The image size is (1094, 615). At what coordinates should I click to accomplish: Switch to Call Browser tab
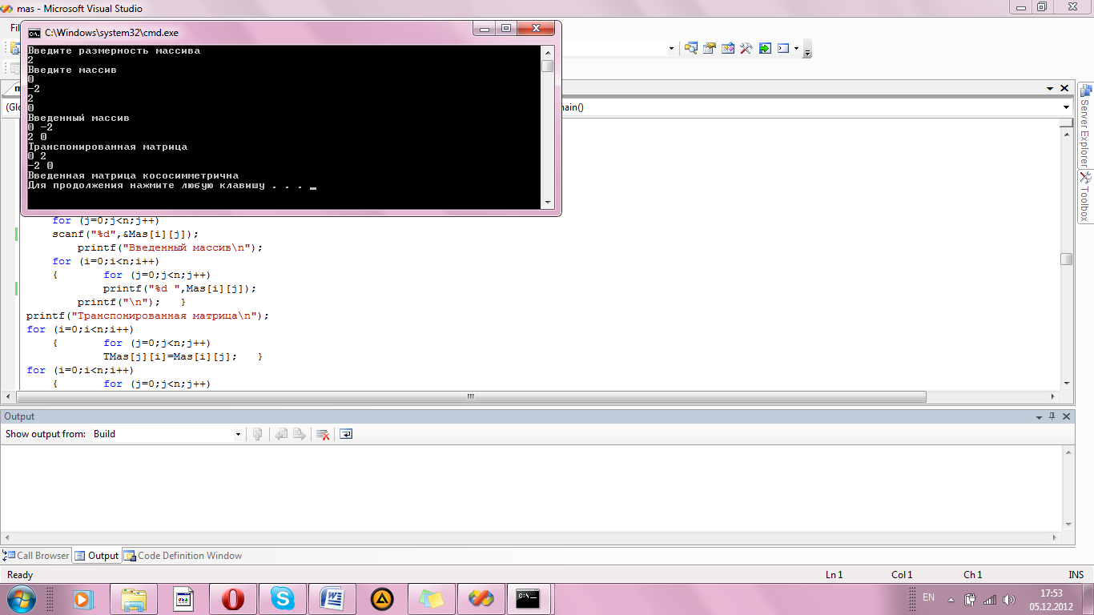click(37, 555)
